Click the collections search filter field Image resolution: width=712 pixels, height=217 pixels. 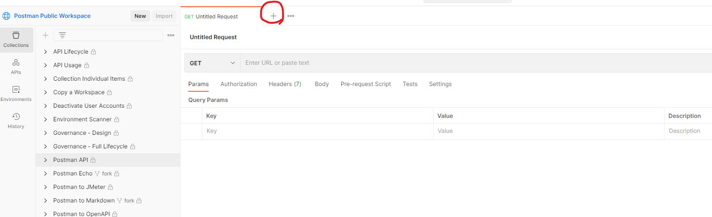[x=108, y=35]
